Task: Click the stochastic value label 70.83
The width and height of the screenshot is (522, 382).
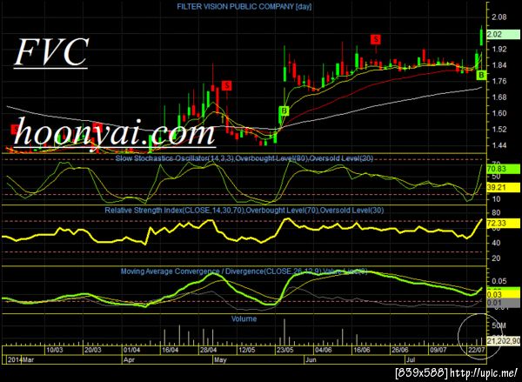Action: pos(504,169)
